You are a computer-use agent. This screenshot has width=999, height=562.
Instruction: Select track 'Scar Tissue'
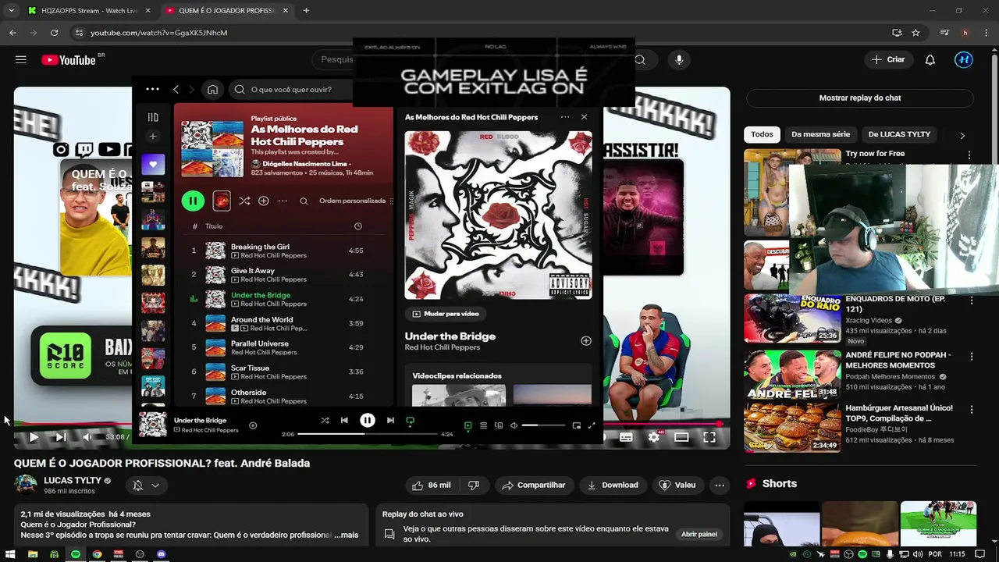tap(250, 368)
